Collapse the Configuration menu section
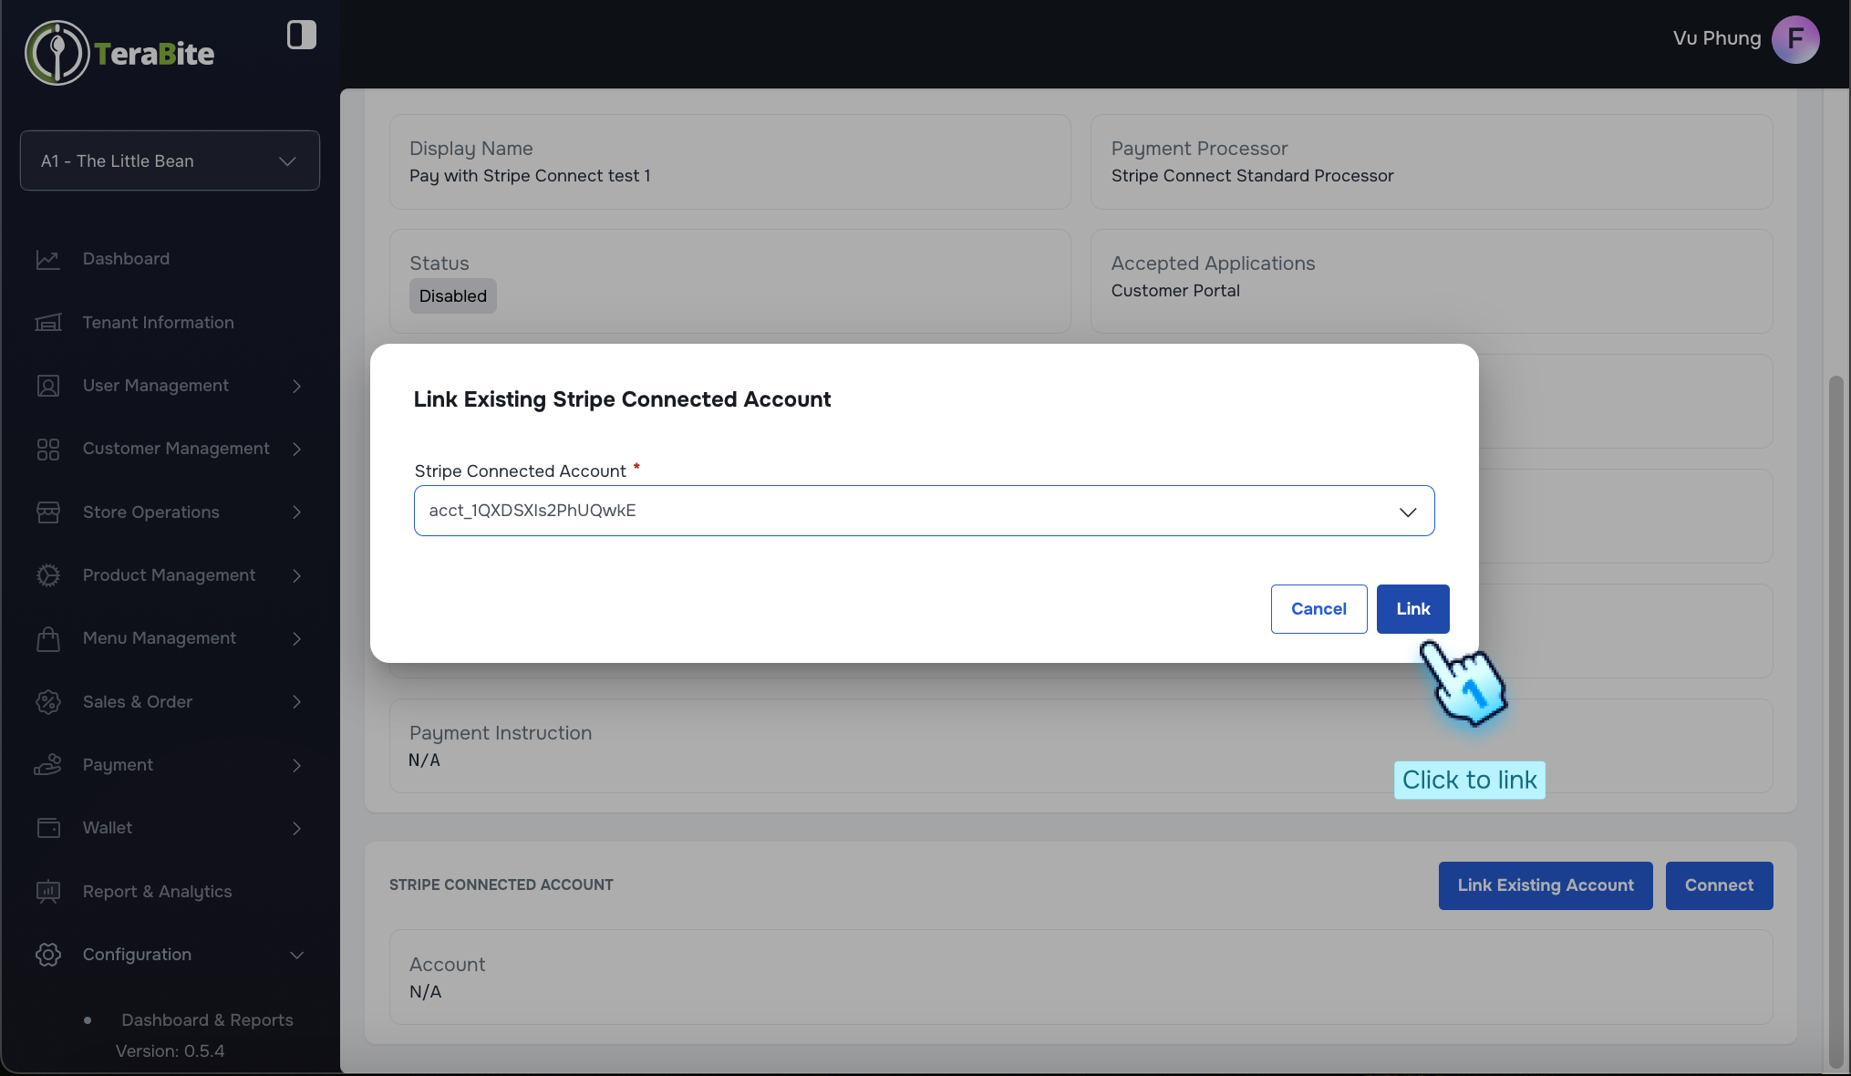The height and width of the screenshot is (1076, 1851). [x=296, y=955]
